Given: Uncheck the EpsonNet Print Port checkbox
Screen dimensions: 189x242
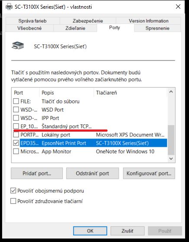Looking at the screenshot, I should point(16,143).
